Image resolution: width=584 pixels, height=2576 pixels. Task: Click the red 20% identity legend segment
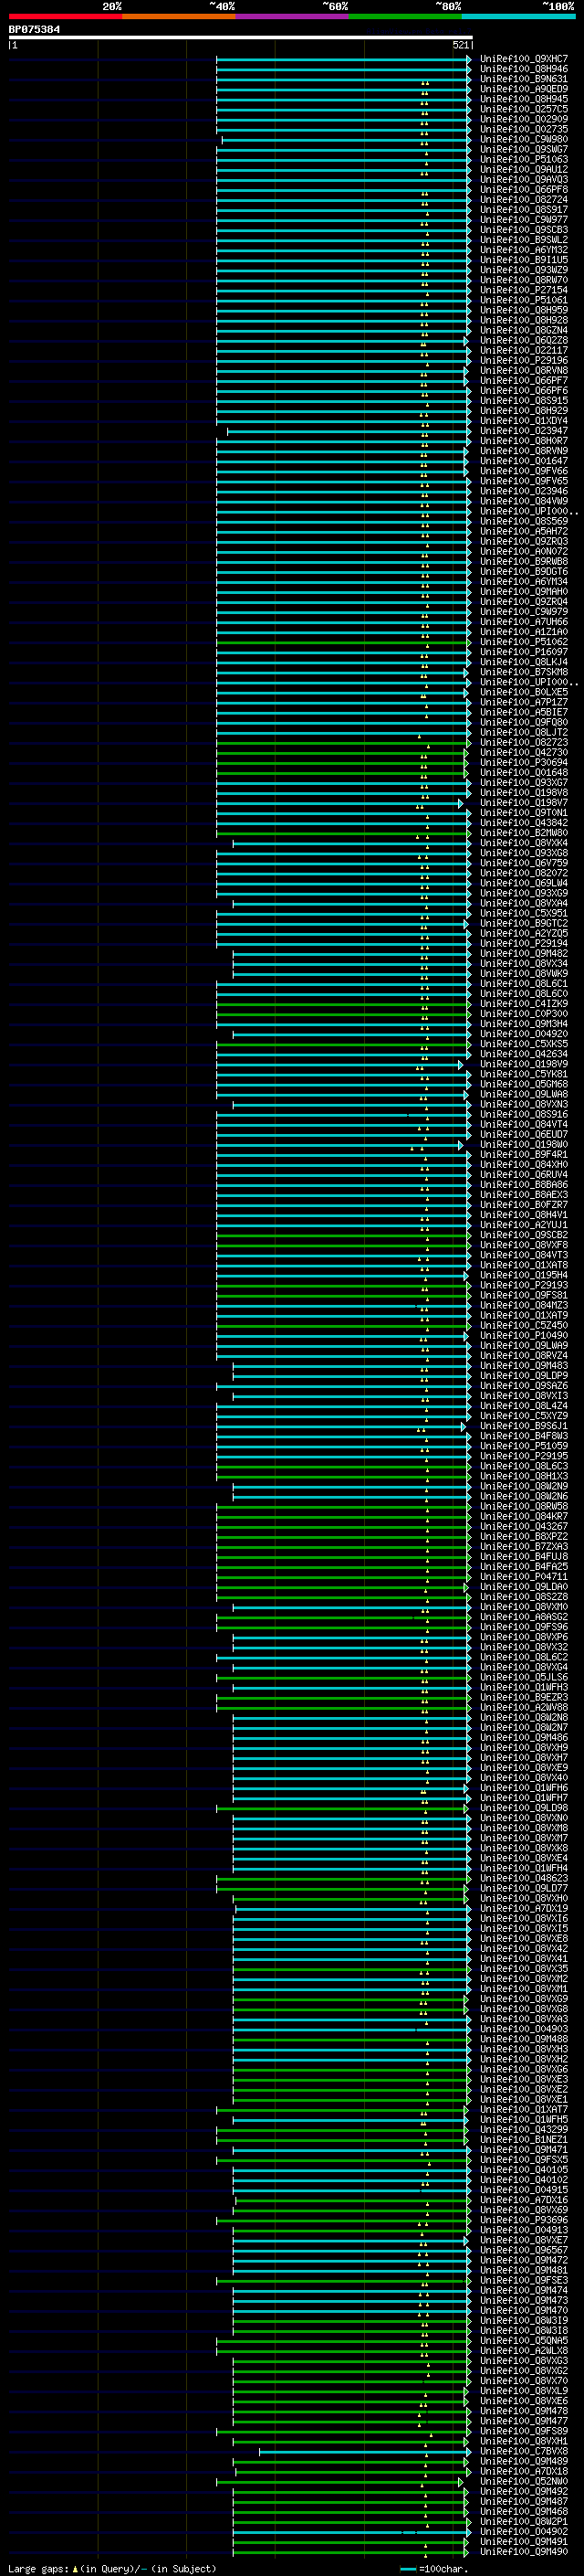tap(65, 16)
